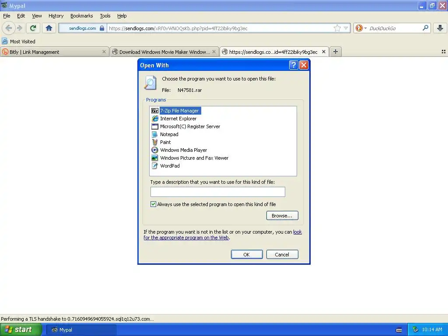Click the sendlogs.com site identity label
The width and height of the screenshot is (448, 336).
(83, 28)
